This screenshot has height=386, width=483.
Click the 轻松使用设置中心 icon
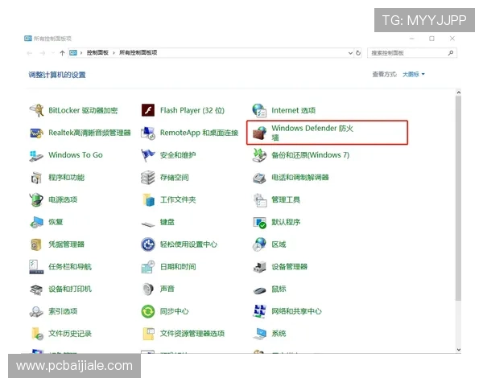point(148,244)
